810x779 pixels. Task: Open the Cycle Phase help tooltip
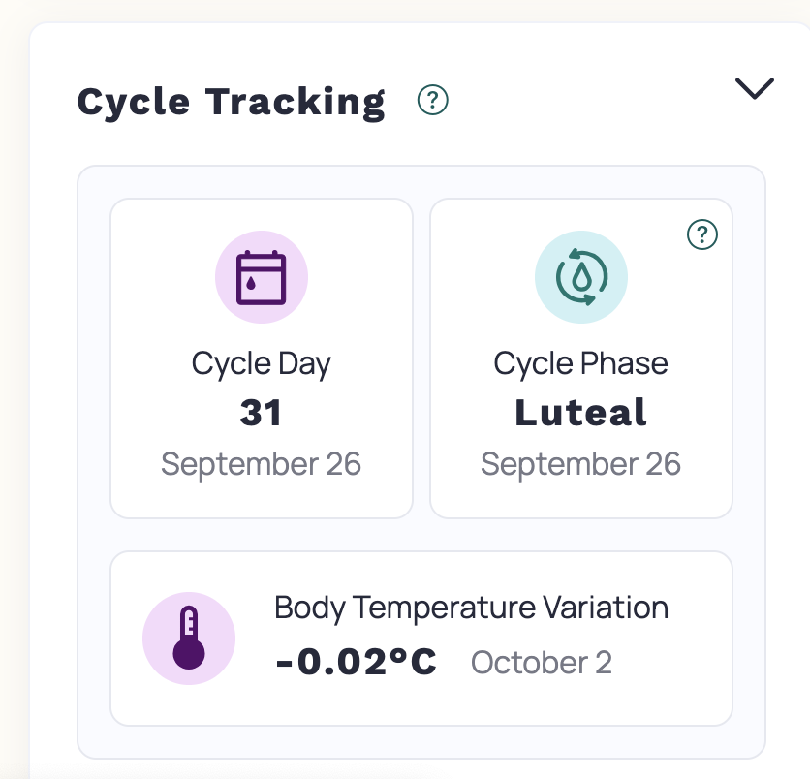703,234
